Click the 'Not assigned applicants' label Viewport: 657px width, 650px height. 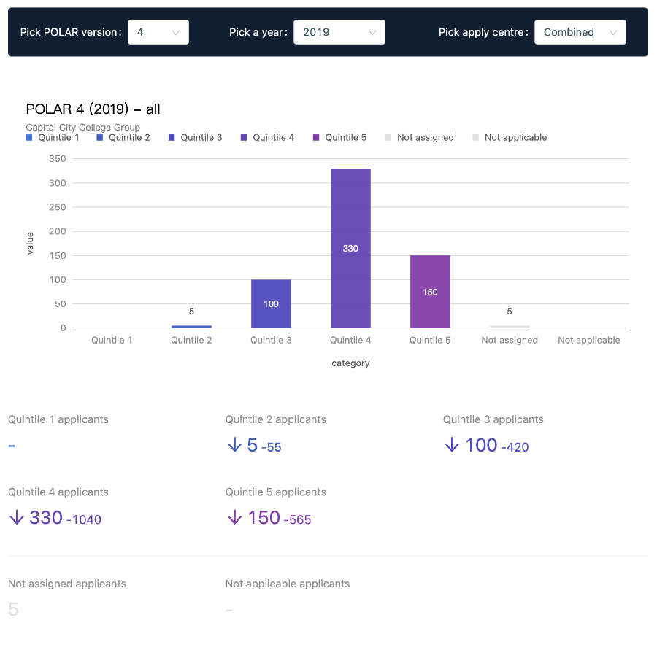67,584
